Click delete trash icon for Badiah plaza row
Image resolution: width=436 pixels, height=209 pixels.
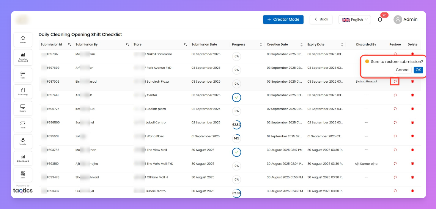coord(412,109)
